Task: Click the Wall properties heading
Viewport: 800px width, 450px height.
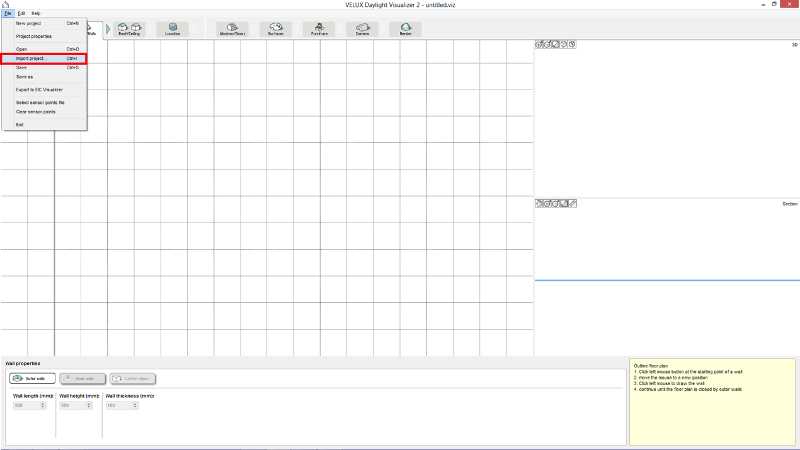Action: click(x=23, y=363)
